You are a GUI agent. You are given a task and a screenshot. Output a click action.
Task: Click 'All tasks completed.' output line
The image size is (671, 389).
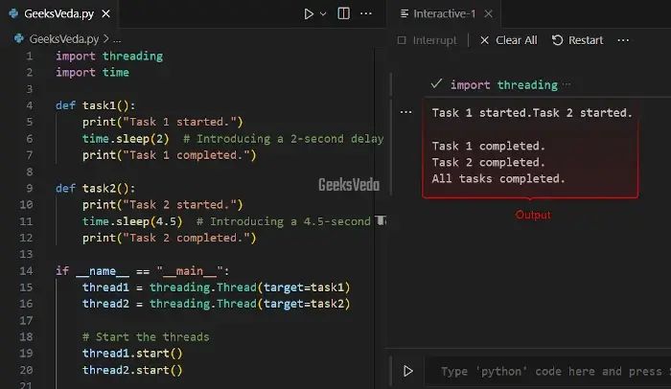coord(498,179)
